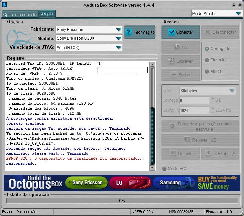244x216 pixels.
Task: Click the checkmark icon on Conectar
Action: point(171,32)
